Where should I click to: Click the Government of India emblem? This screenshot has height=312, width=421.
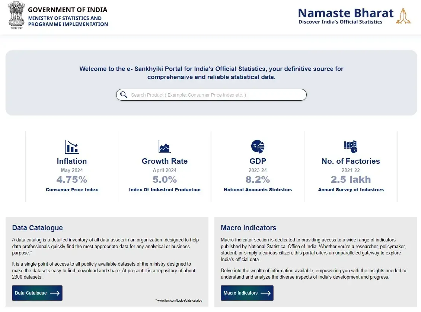[x=16, y=15]
